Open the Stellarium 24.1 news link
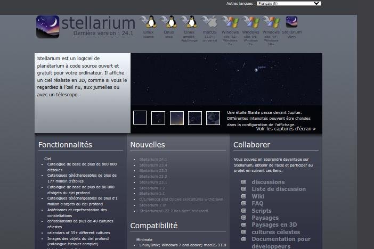The width and height of the screenshot is (374, 249). 153,159
